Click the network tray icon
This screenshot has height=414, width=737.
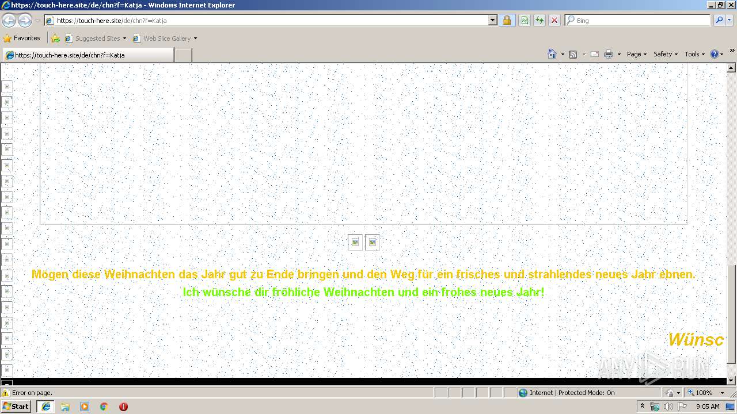[655, 407]
